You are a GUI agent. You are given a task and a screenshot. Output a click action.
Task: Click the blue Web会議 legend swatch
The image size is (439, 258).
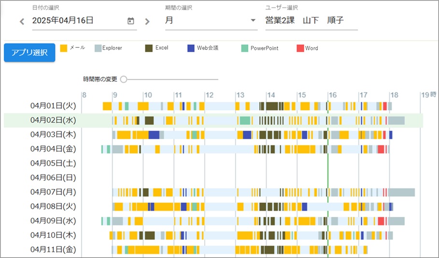tap(191, 48)
